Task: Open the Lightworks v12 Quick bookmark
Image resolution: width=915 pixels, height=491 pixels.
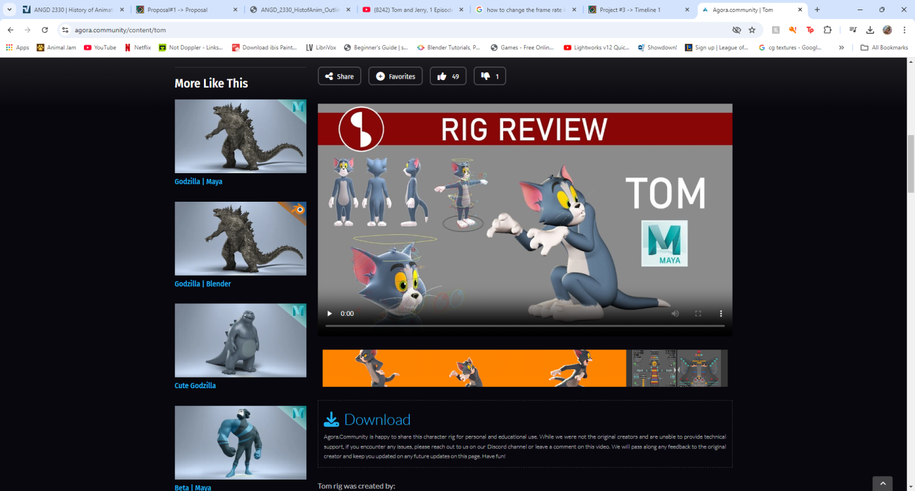Action: point(595,48)
